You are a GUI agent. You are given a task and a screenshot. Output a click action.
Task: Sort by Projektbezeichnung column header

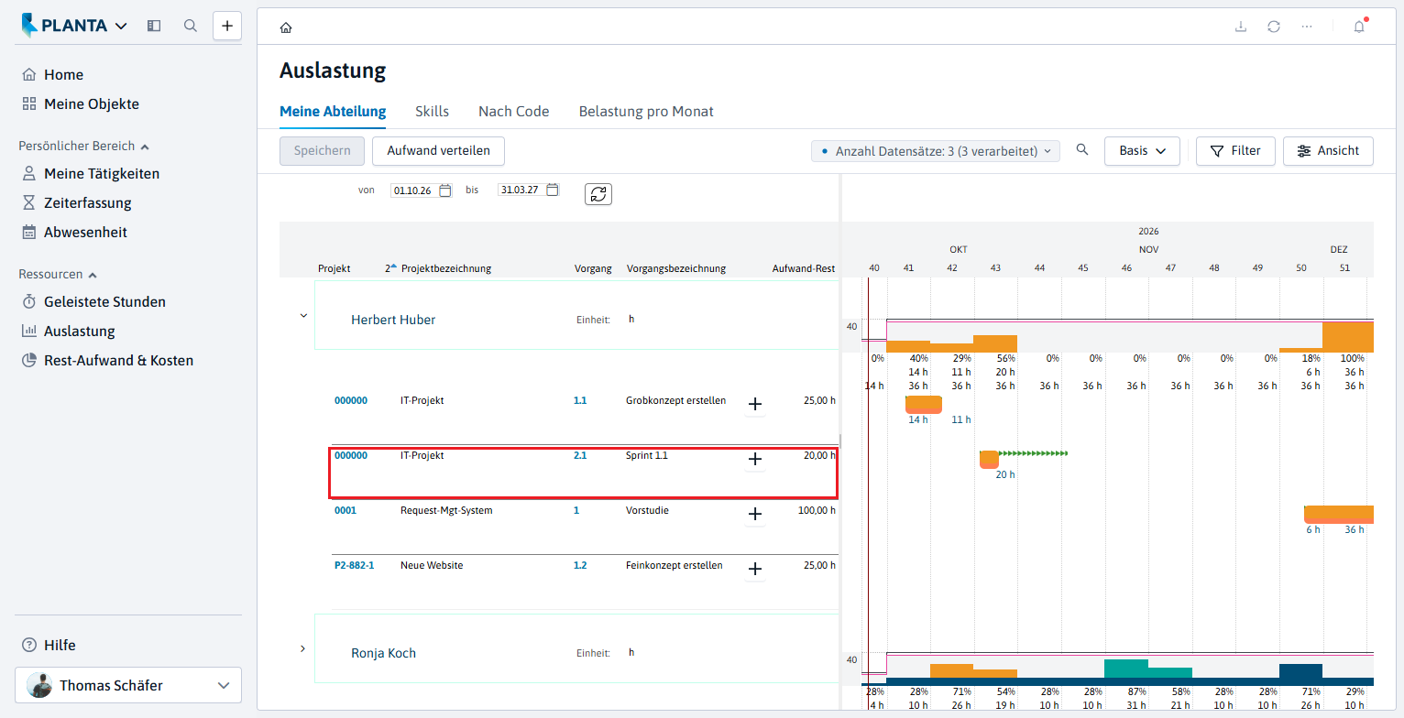pos(445,268)
